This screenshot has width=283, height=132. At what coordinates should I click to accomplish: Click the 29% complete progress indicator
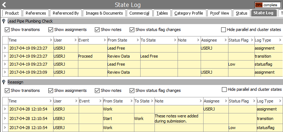(268, 5)
